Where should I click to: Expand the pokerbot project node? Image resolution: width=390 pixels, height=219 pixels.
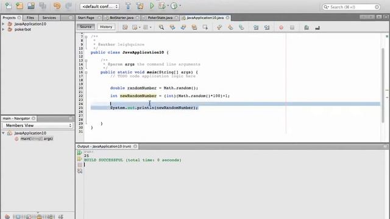(x=3, y=29)
